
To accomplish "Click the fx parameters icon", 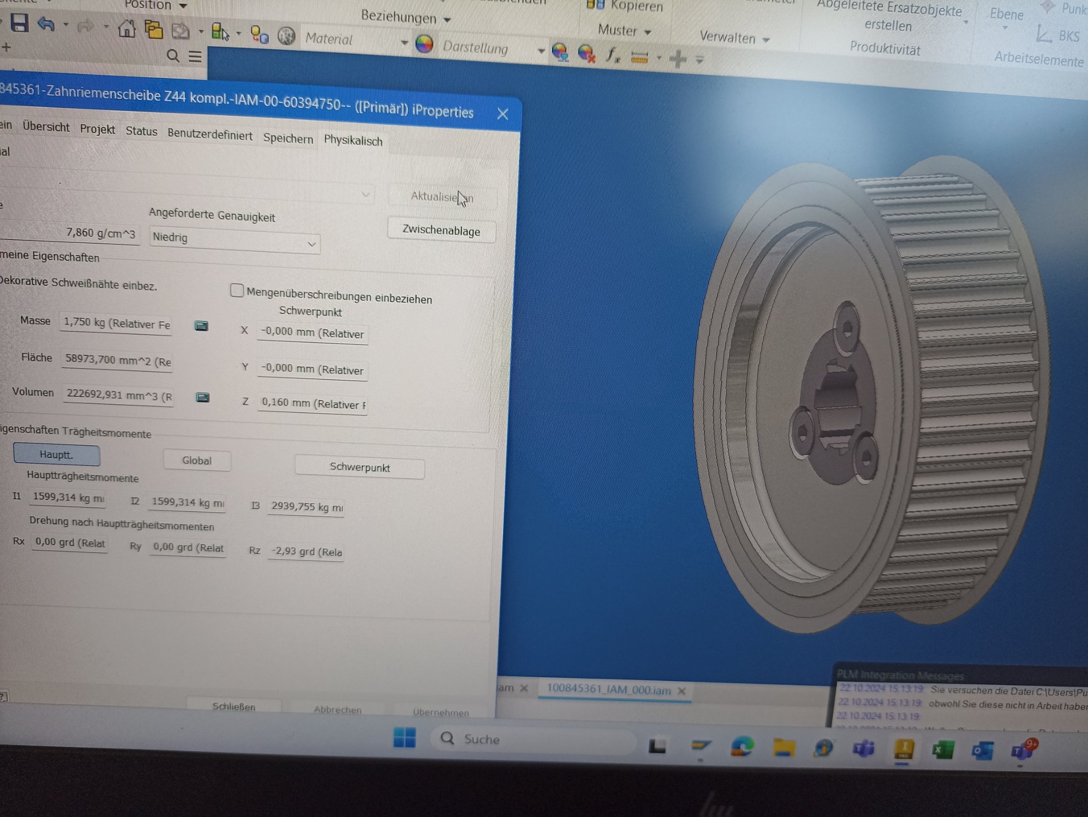I will 613,55.
